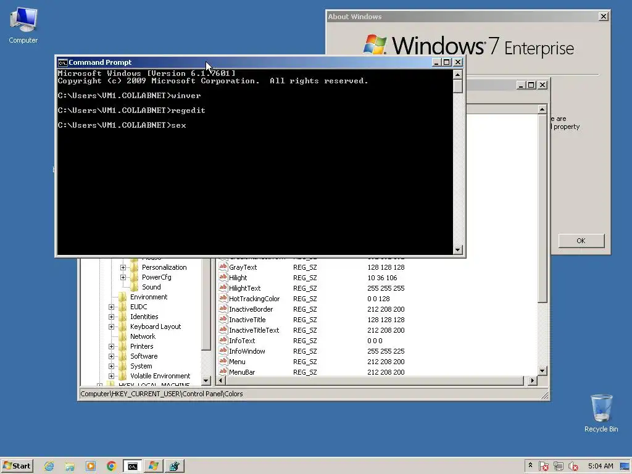Select the Software key folder icon

[123, 356]
